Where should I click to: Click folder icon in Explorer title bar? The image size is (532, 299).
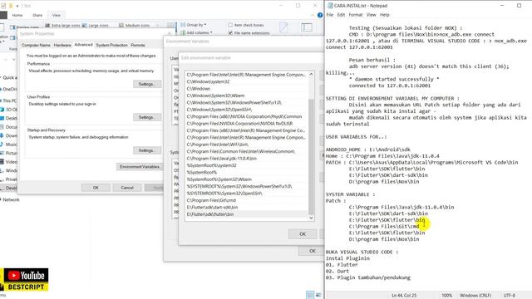click(11, 6)
